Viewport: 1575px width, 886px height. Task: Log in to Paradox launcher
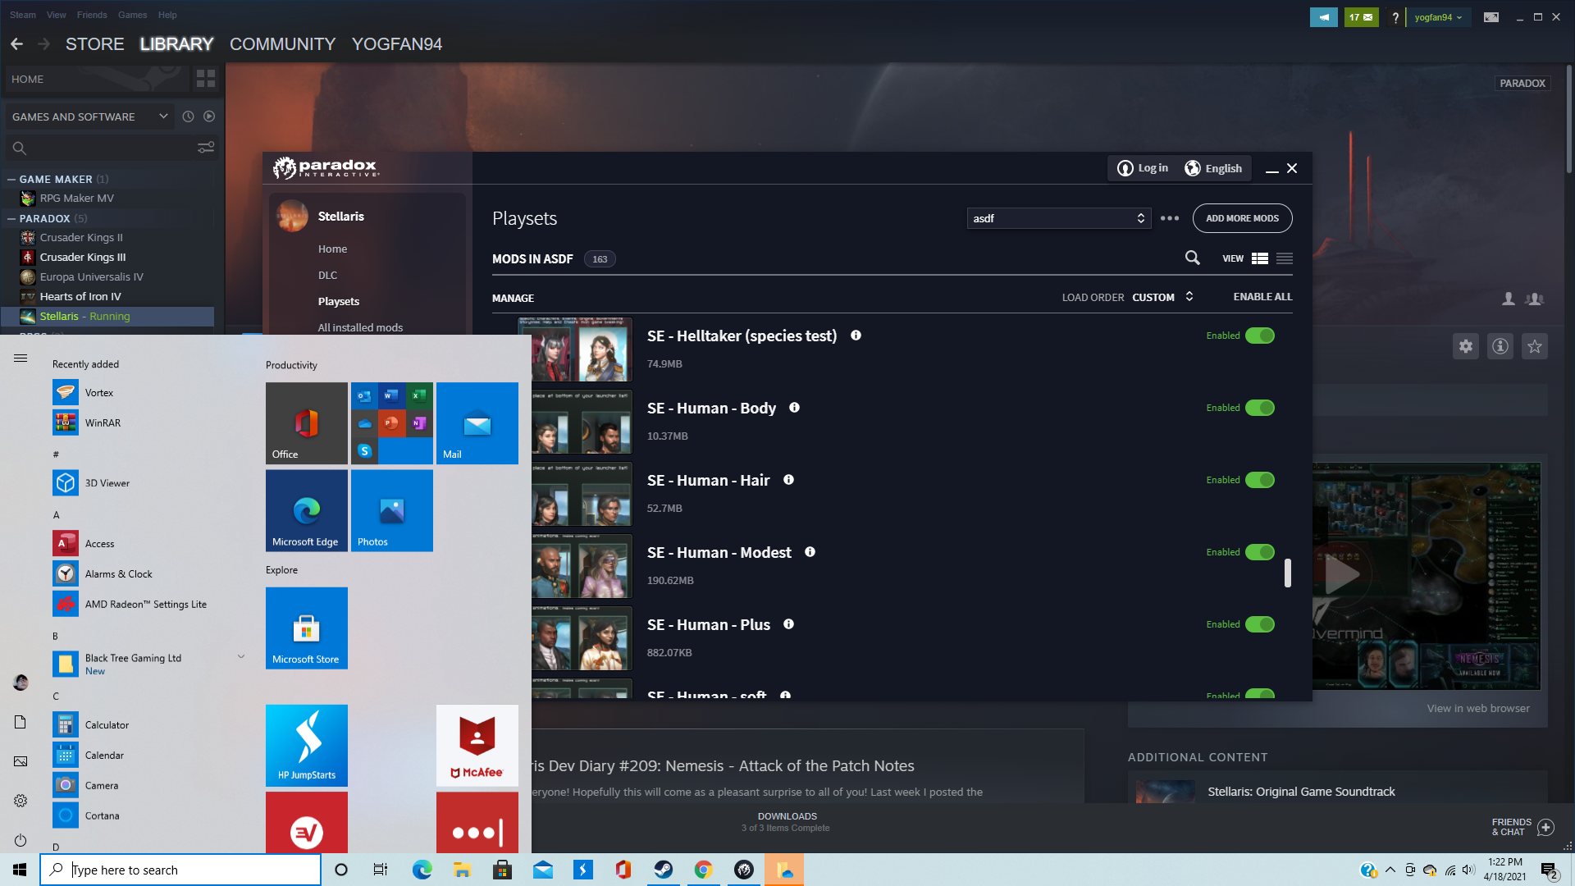tap(1143, 168)
